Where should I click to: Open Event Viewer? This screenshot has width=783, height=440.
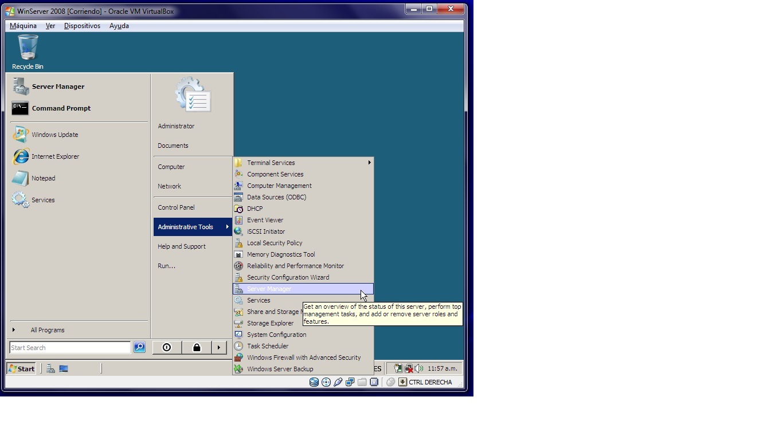pos(303,220)
